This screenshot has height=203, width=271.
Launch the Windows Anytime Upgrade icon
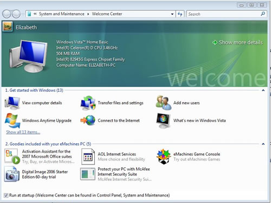(12, 120)
